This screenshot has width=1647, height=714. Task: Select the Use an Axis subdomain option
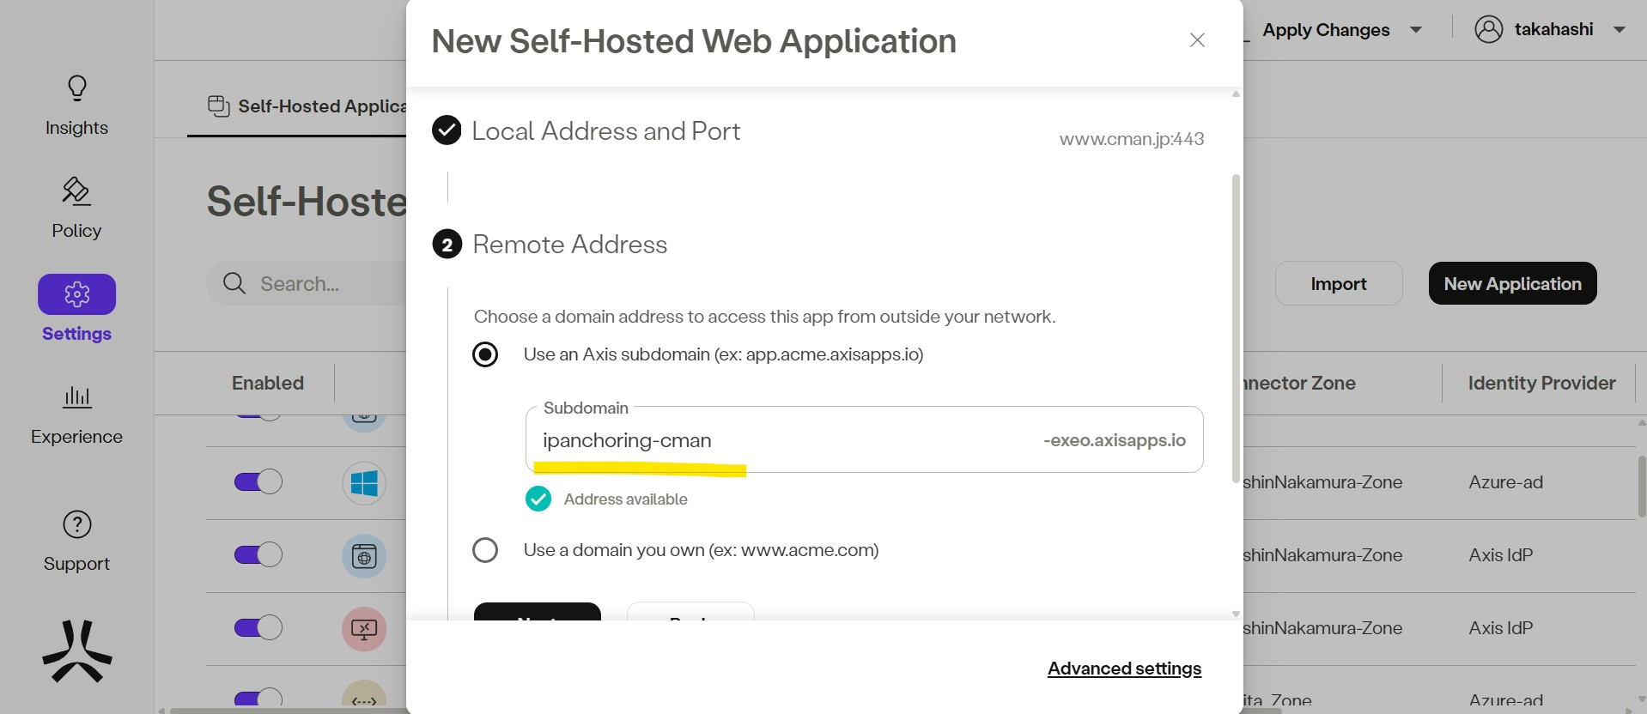point(485,354)
